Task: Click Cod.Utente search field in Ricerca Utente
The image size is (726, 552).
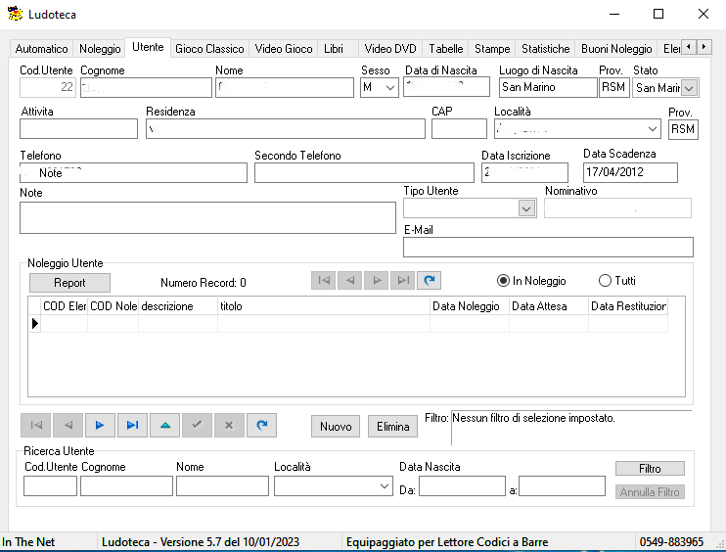Action: click(x=50, y=486)
